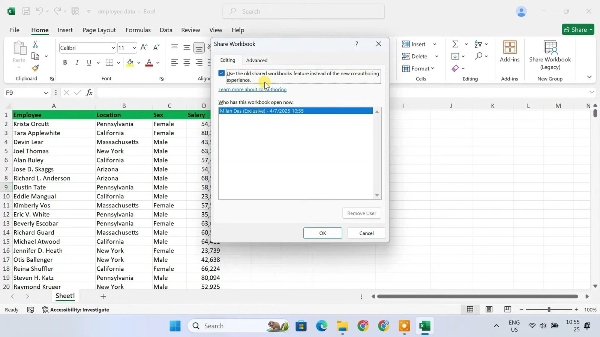Click the AutoSum sigma icon
This screenshot has height=337, width=600.
coord(455,44)
